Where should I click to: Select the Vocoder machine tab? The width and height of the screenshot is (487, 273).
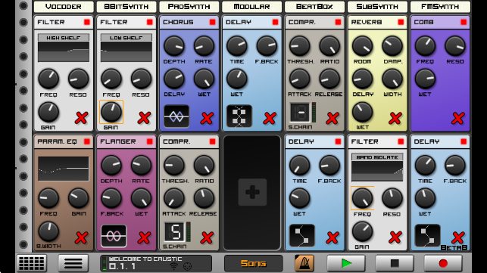(x=64, y=7)
